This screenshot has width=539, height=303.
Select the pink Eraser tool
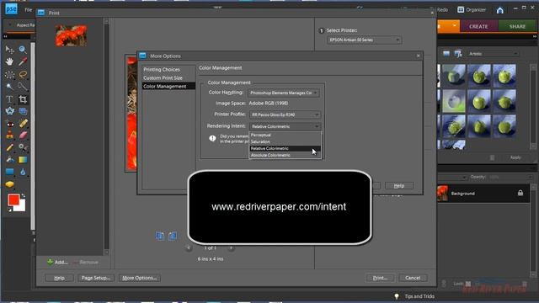(x=23, y=135)
